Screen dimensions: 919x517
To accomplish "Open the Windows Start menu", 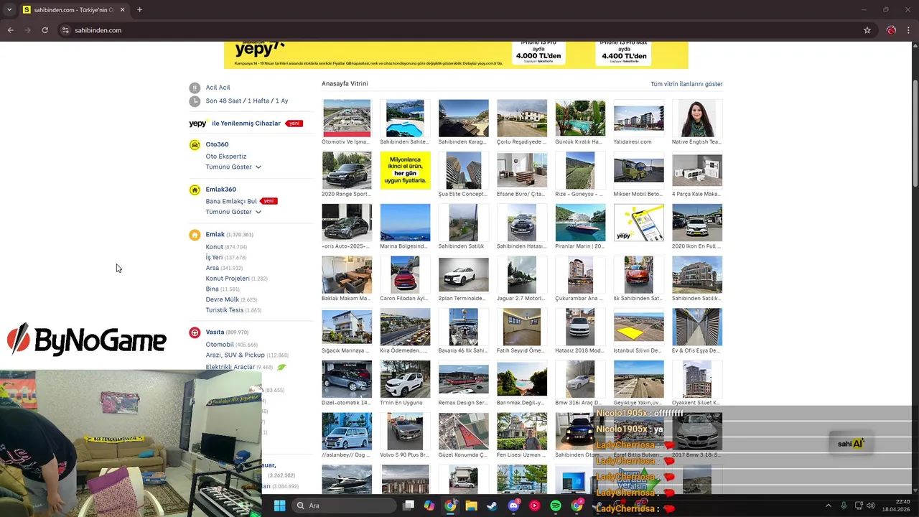I will [x=279, y=506].
